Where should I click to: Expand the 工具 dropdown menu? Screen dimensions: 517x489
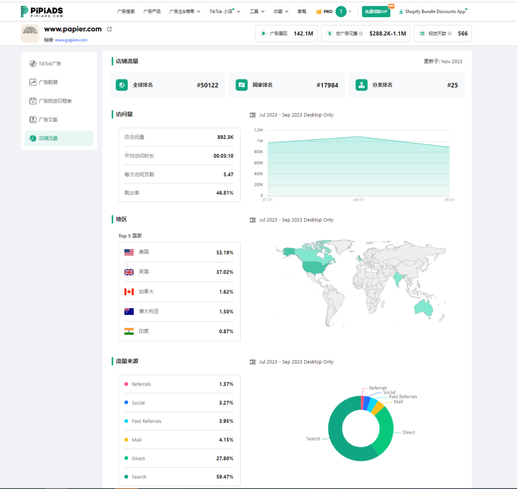(x=257, y=11)
